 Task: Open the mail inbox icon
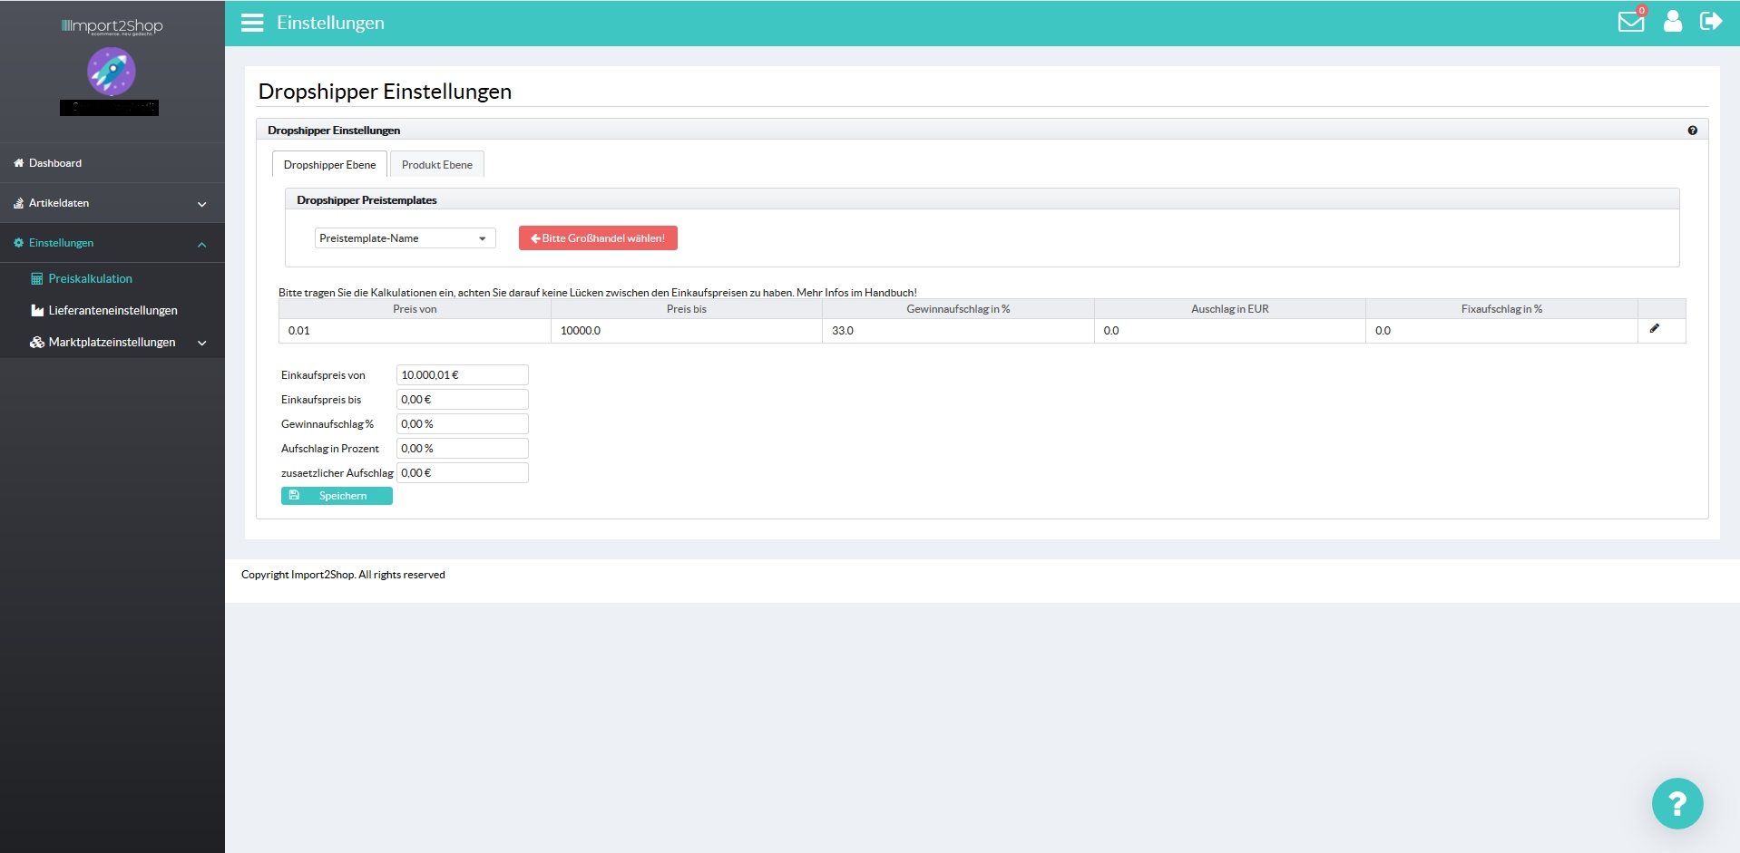click(1630, 22)
